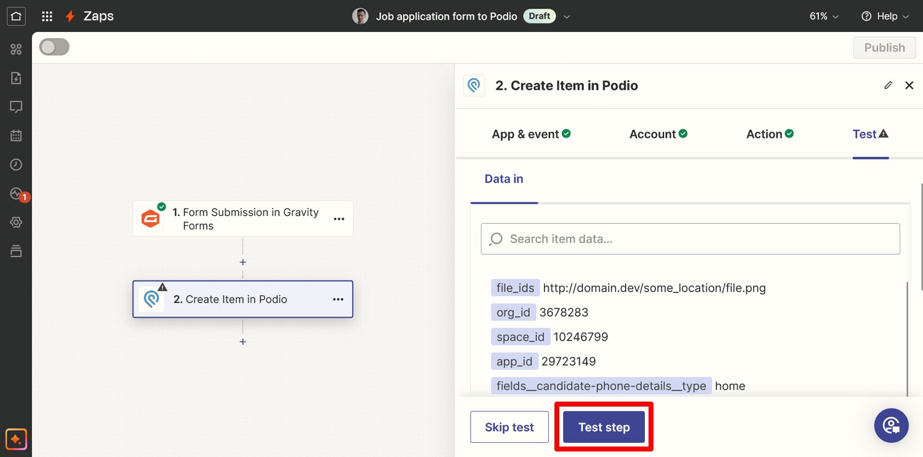The image size is (923, 457).
Task: Open the history clock icon in sidebar
Action: click(16, 165)
